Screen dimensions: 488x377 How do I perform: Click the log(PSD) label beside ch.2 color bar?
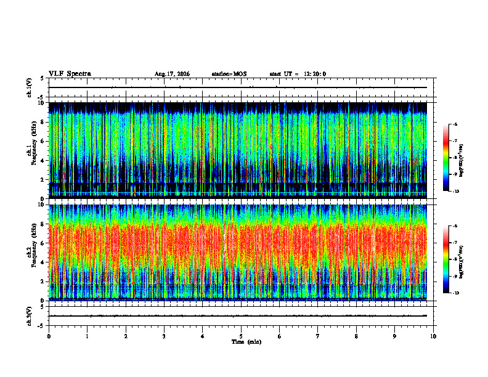[x=462, y=262]
